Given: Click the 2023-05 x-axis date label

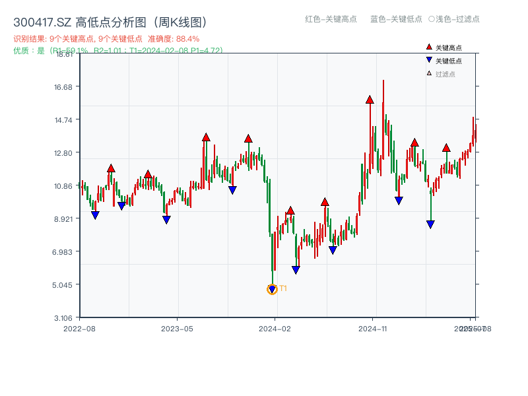Looking at the screenshot, I should [x=177, y=329].
